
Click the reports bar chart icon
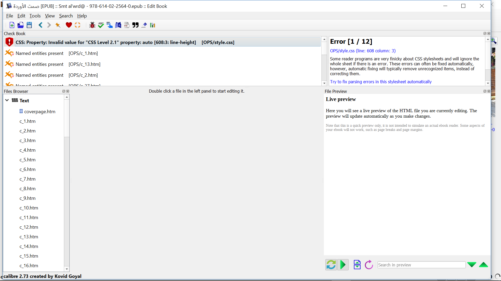pyautogui.click(x=153, y=25)
